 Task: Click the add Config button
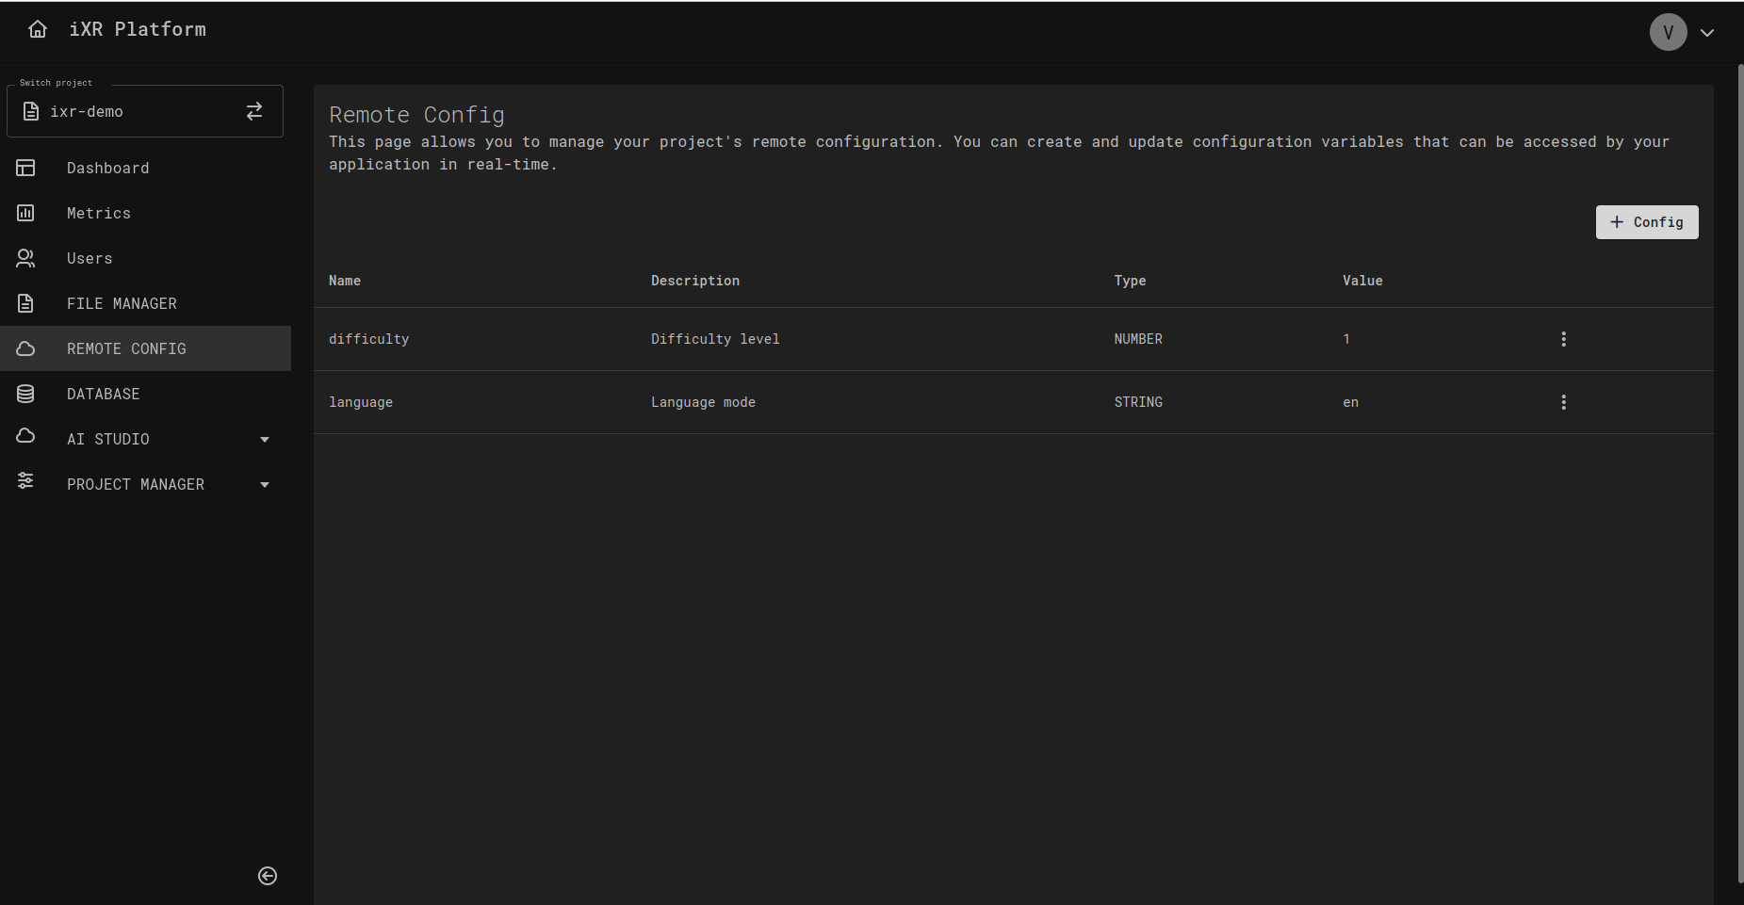tap(1646, 222)
